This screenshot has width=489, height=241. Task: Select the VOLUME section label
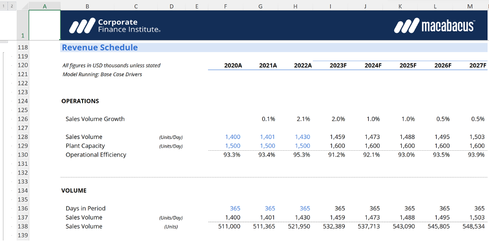tap(74, 191)
